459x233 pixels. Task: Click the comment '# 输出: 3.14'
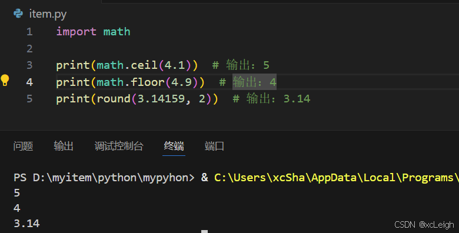(x=271, y=99)
